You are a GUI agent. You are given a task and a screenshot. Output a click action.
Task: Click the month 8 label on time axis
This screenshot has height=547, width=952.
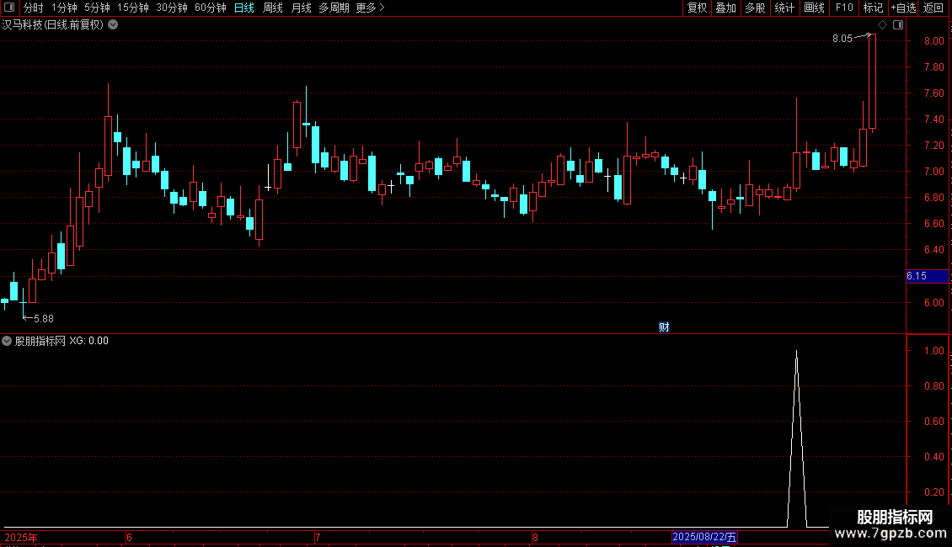(x=535, y=538)
